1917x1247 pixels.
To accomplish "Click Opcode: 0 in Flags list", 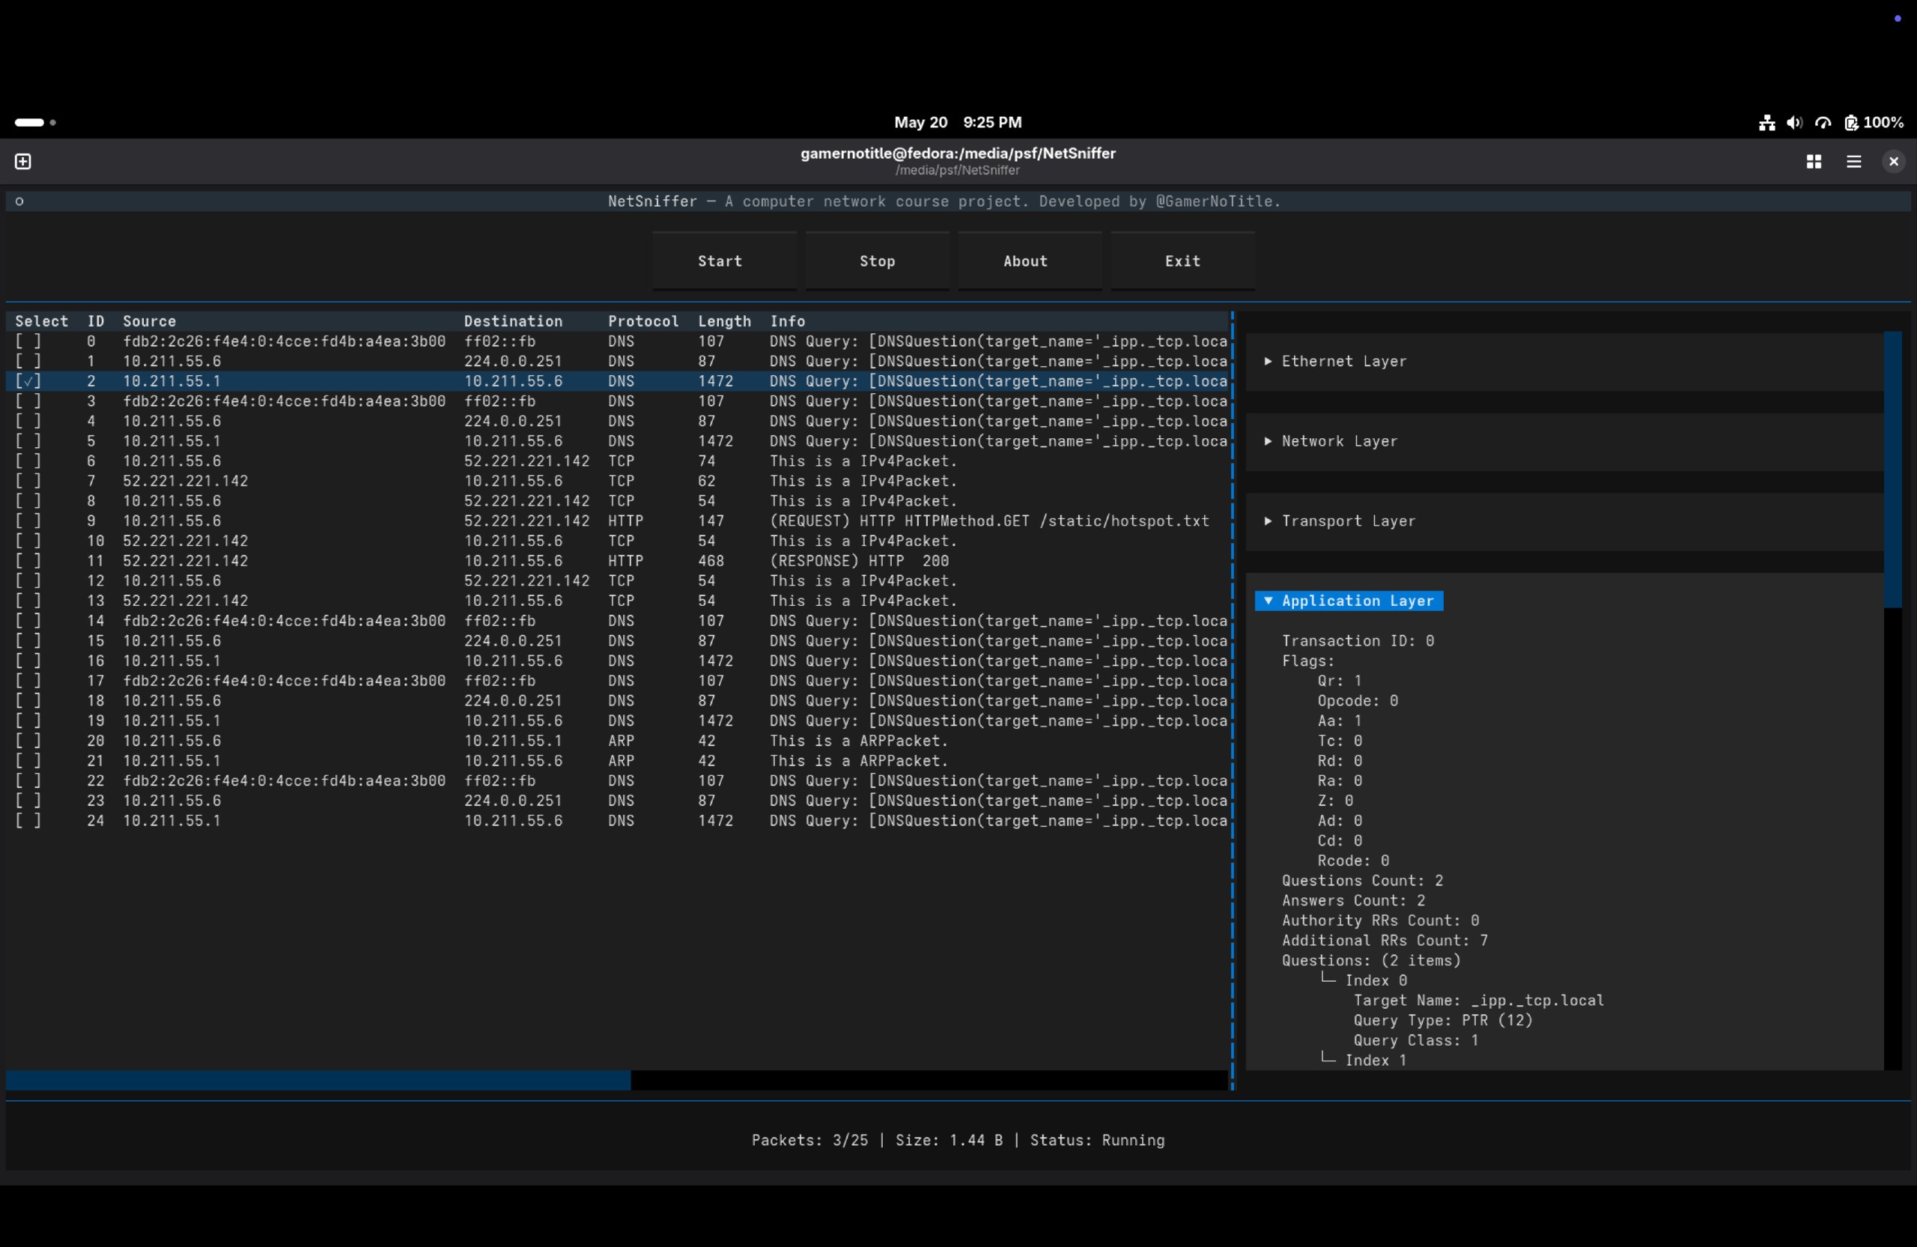I will pyautogui.click(x=1358, y=701).
